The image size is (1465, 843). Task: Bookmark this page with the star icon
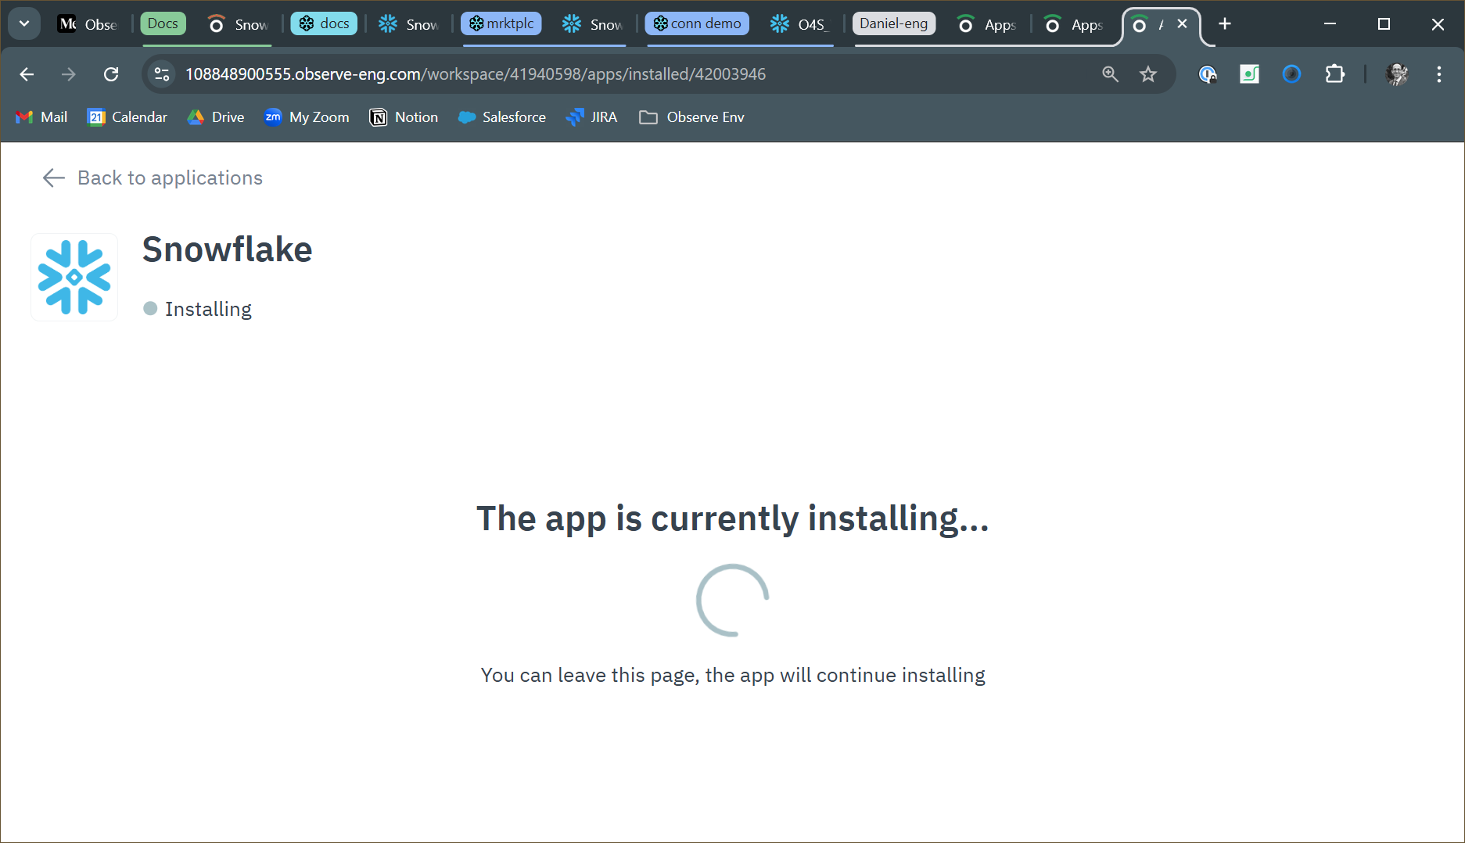pyautogui.click(x=1147, y=74)
